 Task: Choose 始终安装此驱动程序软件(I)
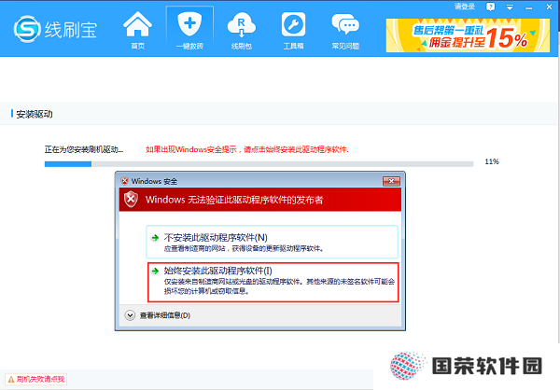click(x=273, y=282)
